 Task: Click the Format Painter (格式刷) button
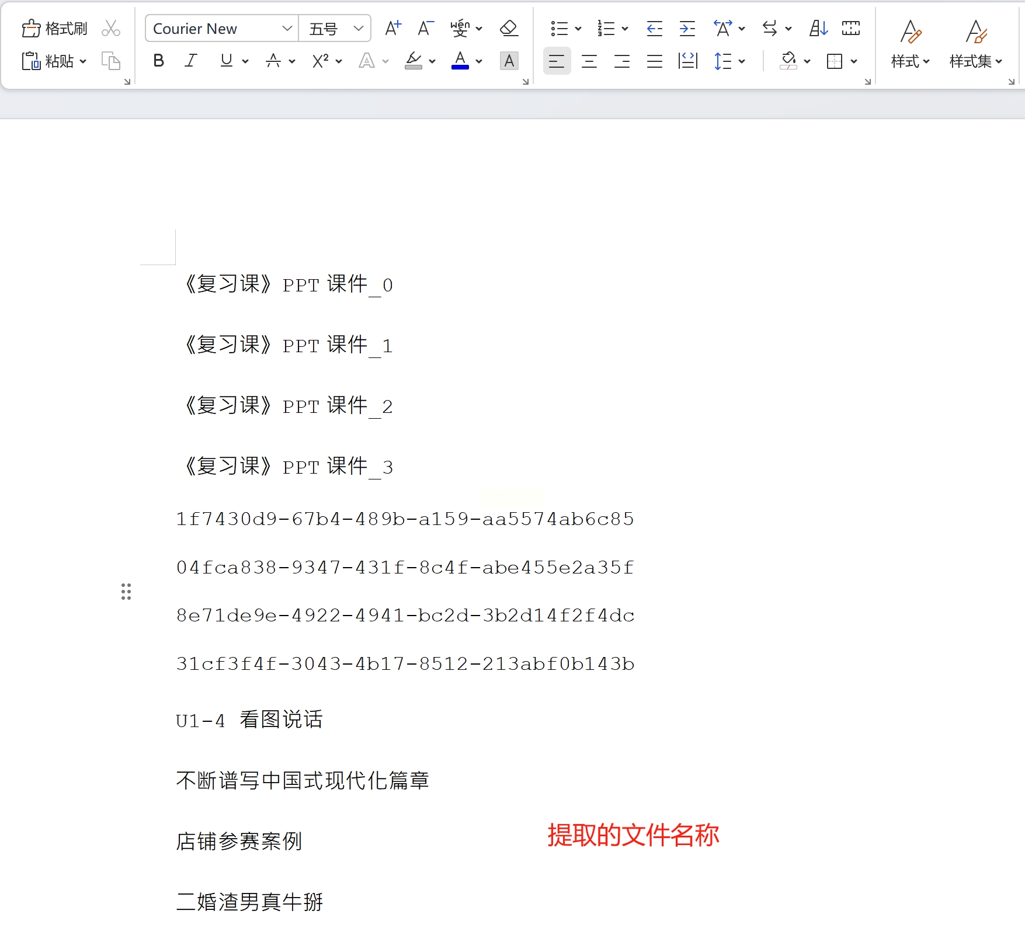(x=54, y=28)
